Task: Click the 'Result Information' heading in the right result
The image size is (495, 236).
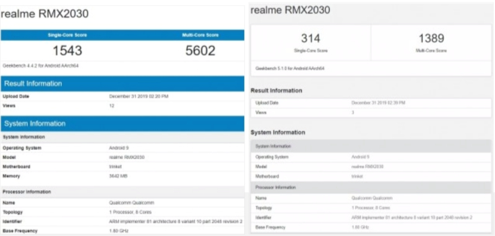Action: 276,90
